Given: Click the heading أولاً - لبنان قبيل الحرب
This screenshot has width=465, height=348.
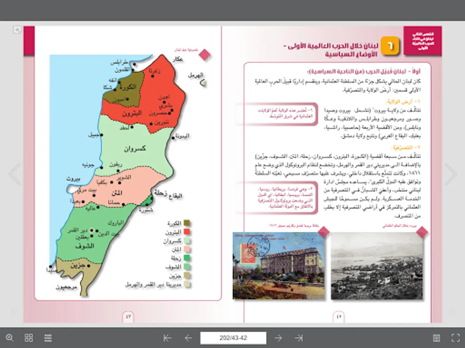Looking at the screenshot, I should (x=363, y=72).
